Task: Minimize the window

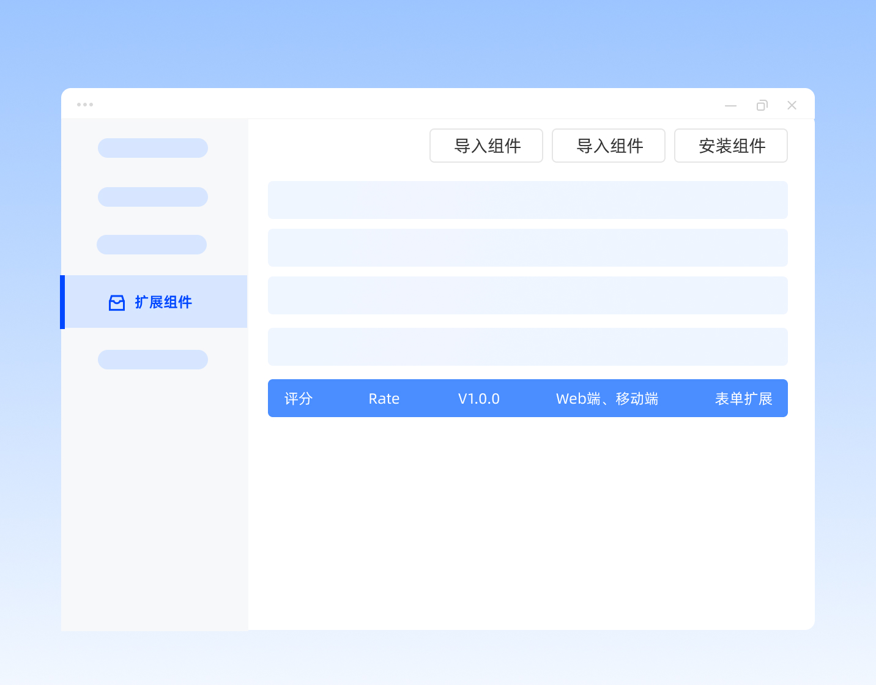Action: click(730, 106)
